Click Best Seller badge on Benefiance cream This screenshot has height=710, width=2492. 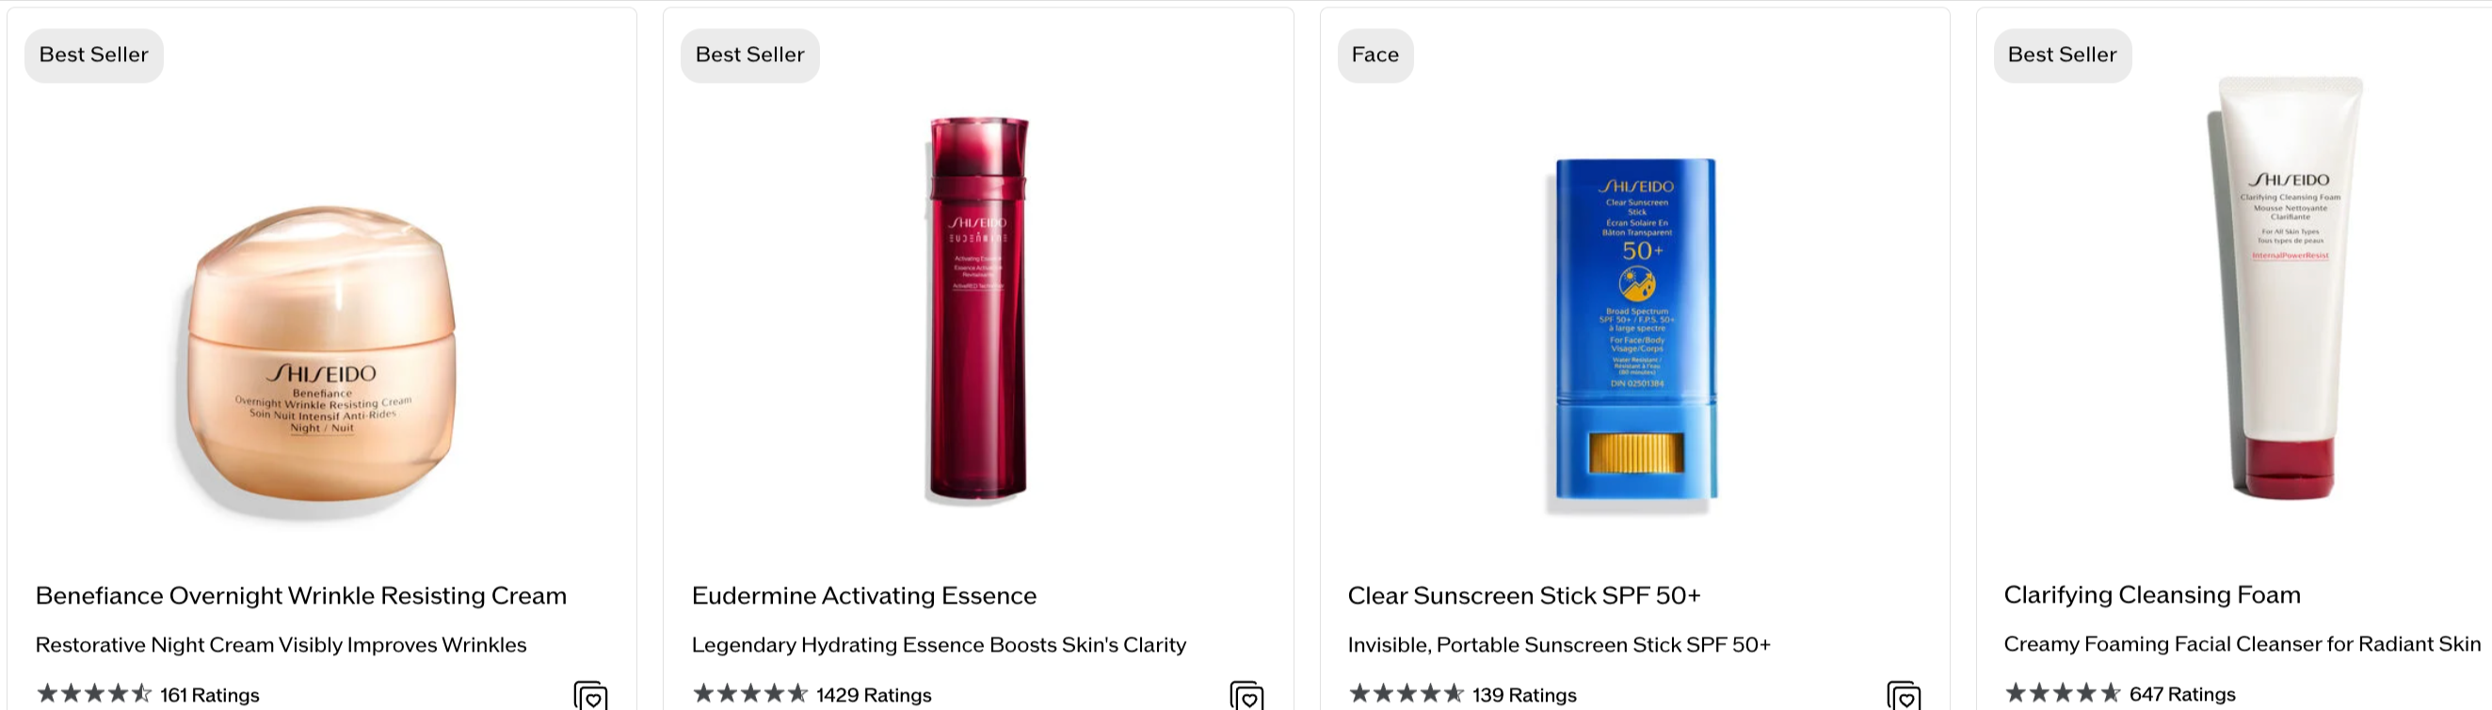94,56
